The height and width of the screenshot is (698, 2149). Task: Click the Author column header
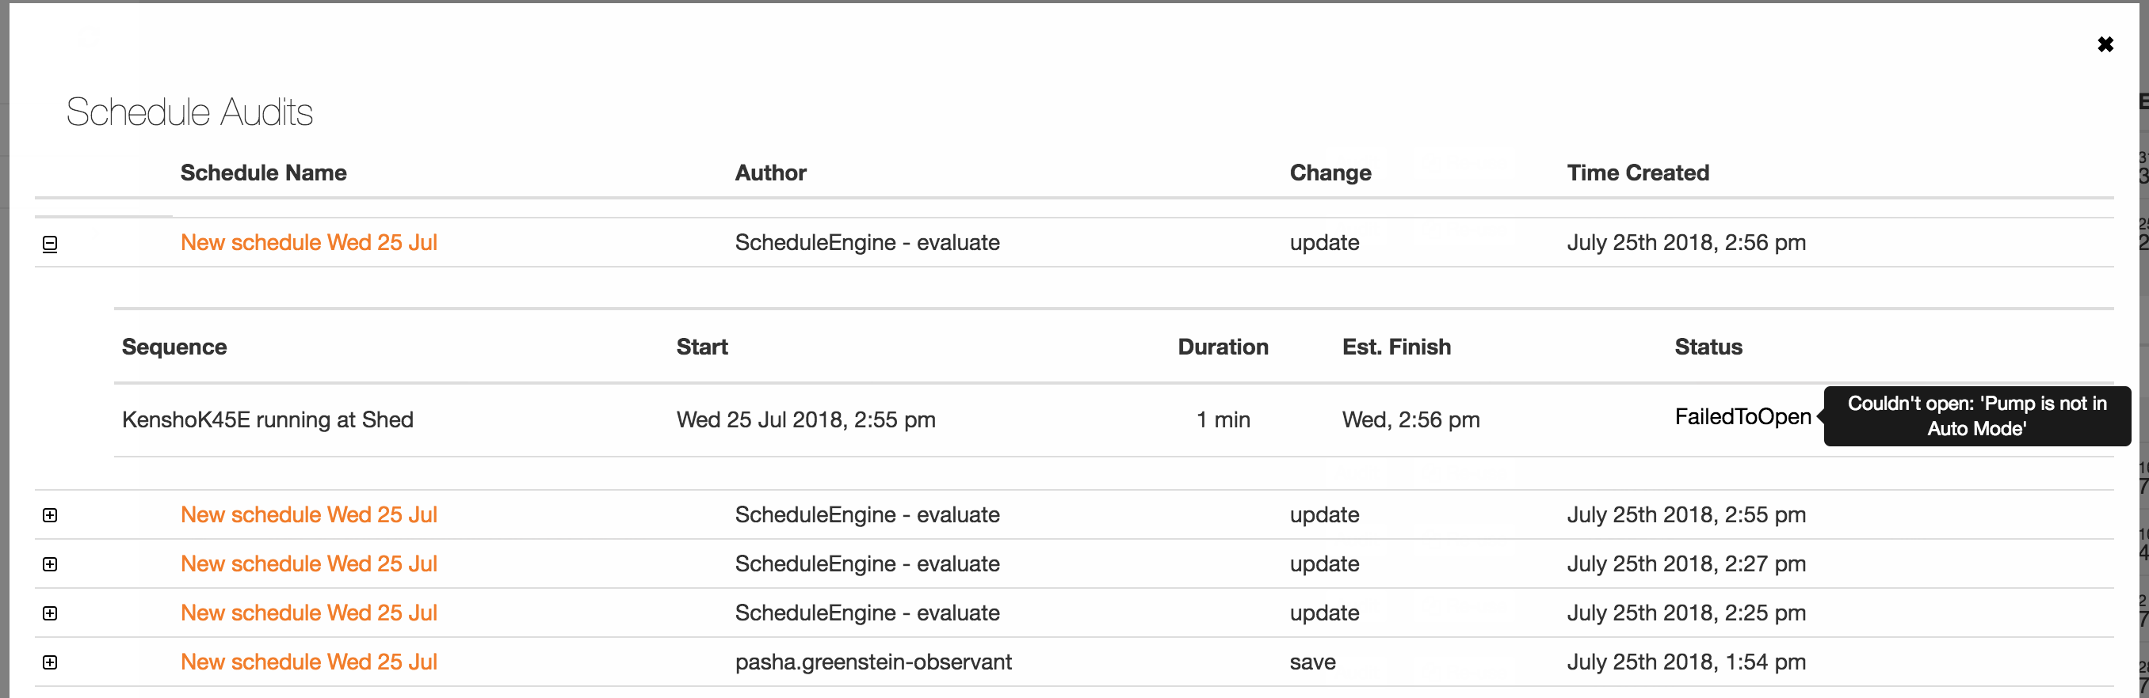[x=770, y=173]
